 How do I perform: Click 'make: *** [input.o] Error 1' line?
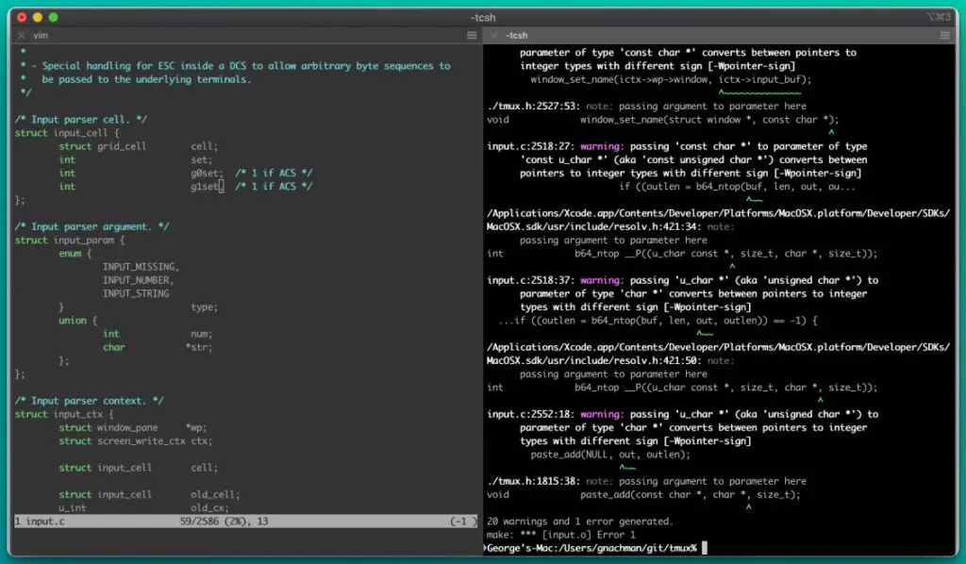point(560,535)
